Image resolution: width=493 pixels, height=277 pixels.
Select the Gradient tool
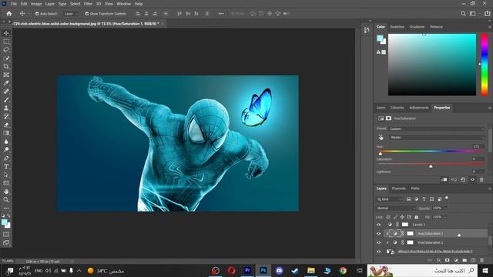pos(6,133)
